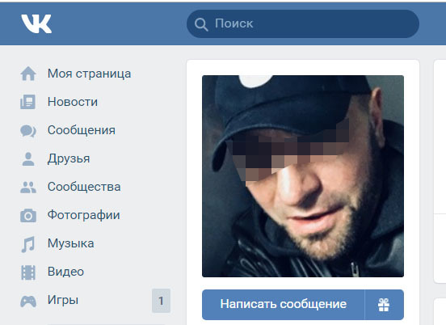Click the music note icon for Музыка

27,244
